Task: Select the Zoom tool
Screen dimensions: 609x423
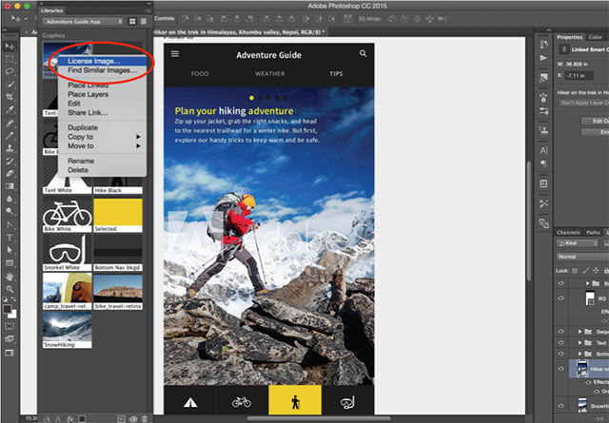Action: [10, 289]
